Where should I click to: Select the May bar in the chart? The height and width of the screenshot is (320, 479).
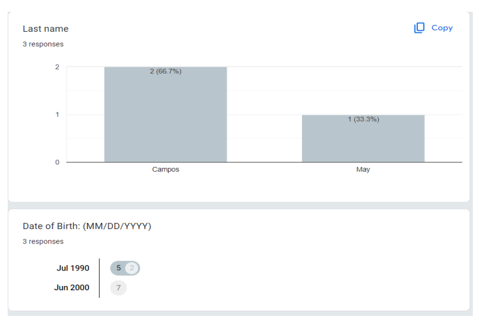click(x=363, y=139)
